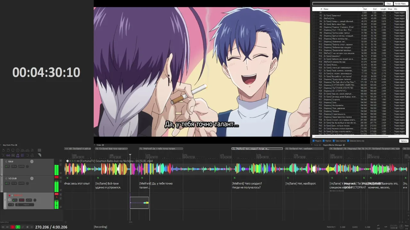Image resolution: width=410 pixels, height=230 pixels.
Task: Toggle ripple editing toolbar icon
Action: tap(13, 155)
